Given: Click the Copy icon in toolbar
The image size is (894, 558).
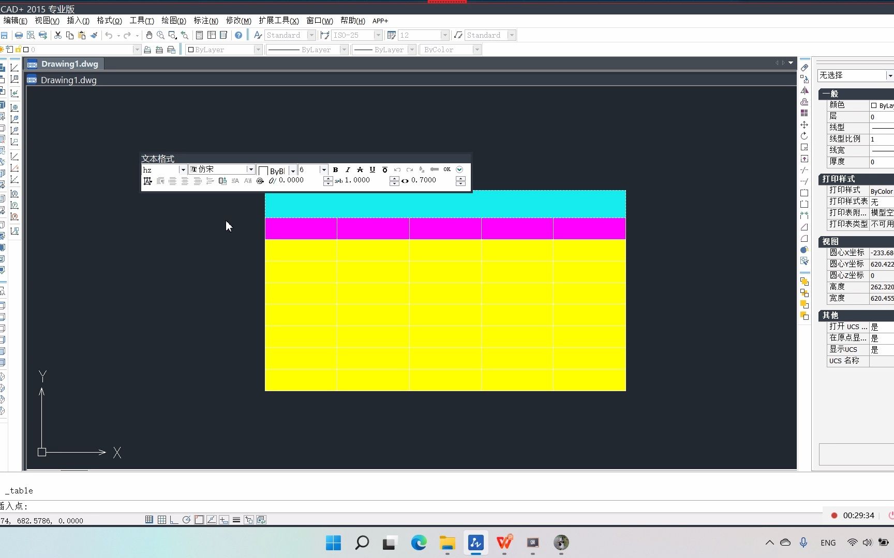Looking at the screenshot, I should tap(70, 35).
